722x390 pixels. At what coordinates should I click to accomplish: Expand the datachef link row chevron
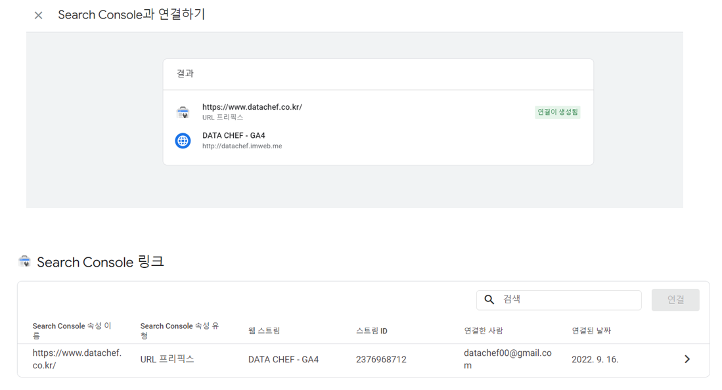tap(687, 359)
